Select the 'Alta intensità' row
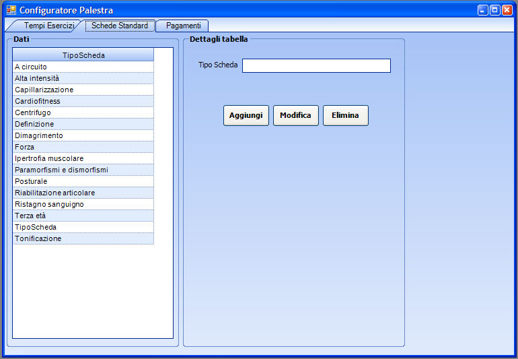The height and width of the screenshot is (359, 518). click(x=83, y=79)
